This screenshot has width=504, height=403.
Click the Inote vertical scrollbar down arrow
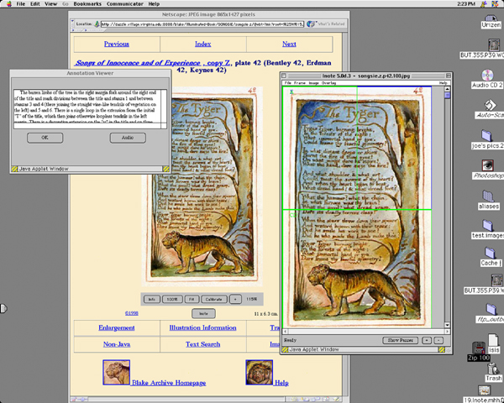tap(447, 325)
